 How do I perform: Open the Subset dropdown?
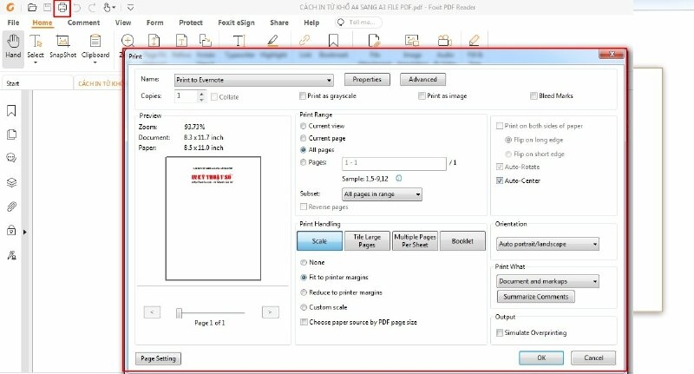tap(382, 194)
